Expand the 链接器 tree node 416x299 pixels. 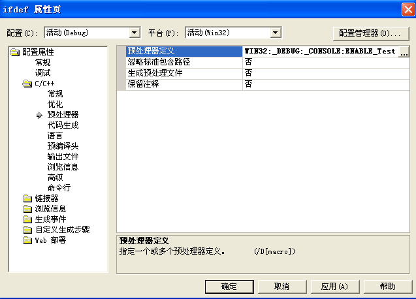[46, 198]
